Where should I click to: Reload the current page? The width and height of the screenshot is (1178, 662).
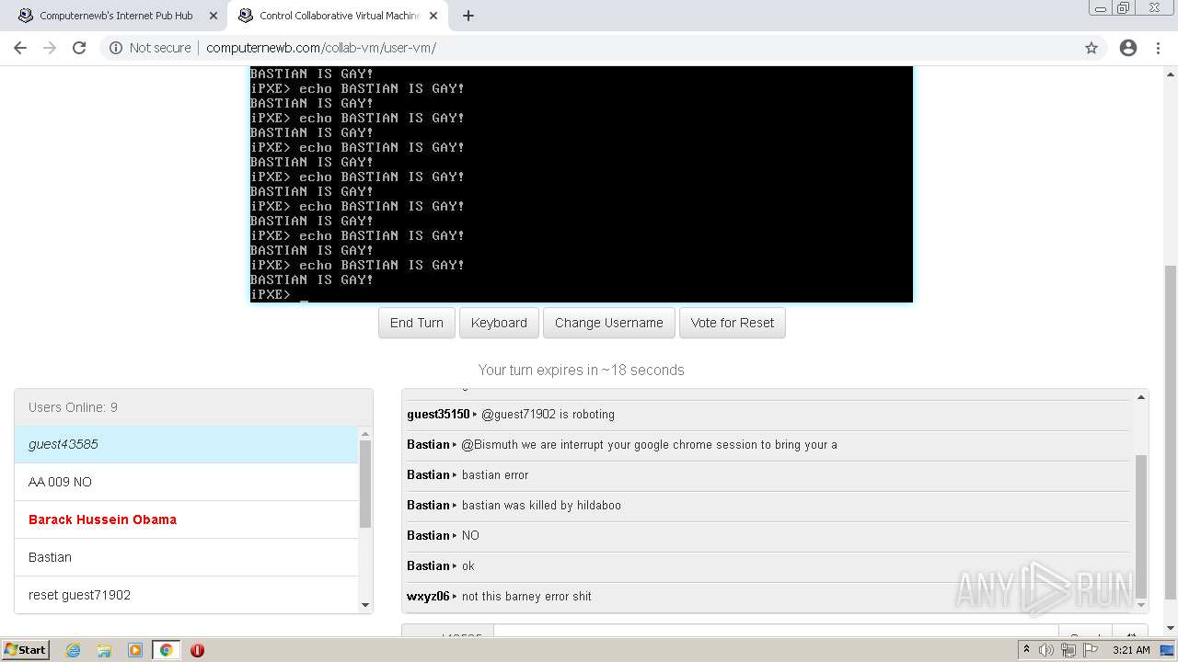tap(79, 48)
